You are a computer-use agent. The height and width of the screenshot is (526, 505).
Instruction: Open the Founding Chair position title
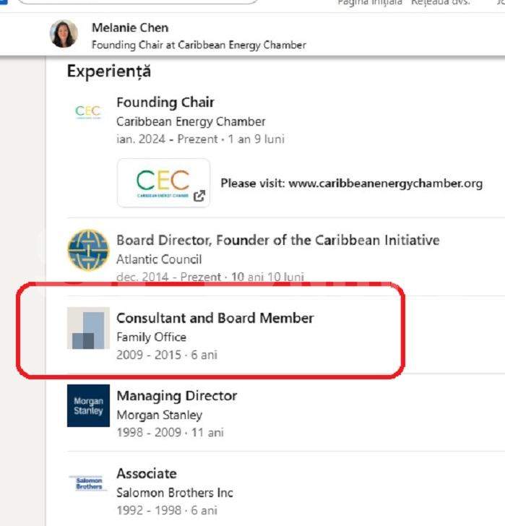pos(165,103)
